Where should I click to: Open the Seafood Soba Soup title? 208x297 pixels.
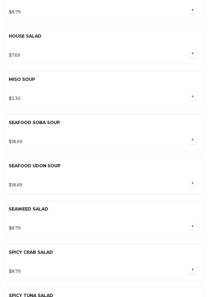coord(34,122)
